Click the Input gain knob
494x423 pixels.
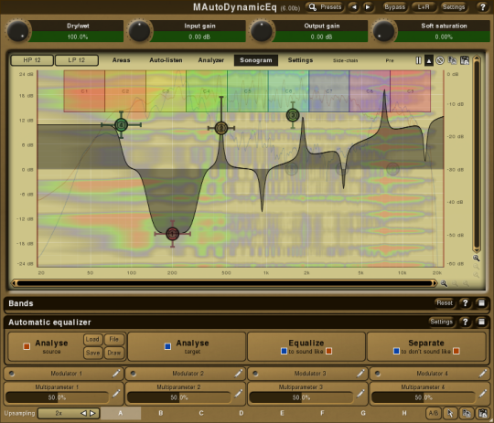(x=139, y=31)
